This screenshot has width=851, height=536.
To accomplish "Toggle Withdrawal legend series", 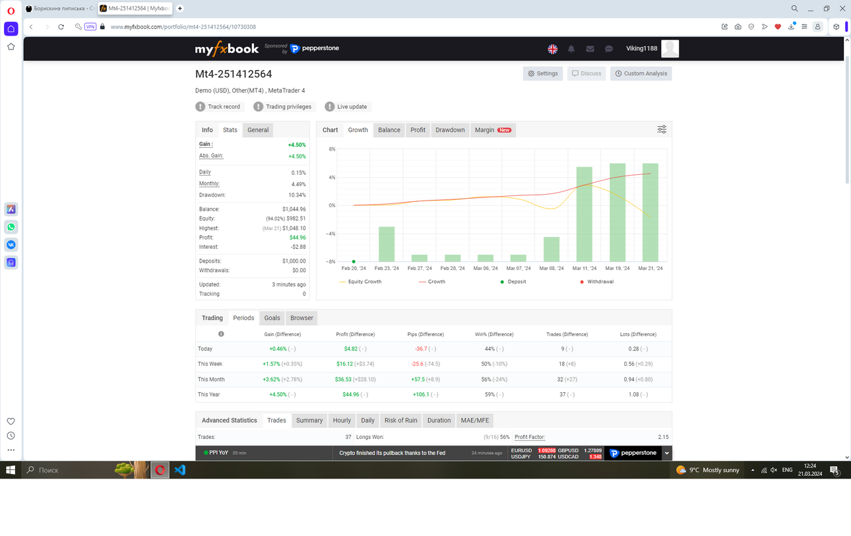I will (x=596, y=282).
